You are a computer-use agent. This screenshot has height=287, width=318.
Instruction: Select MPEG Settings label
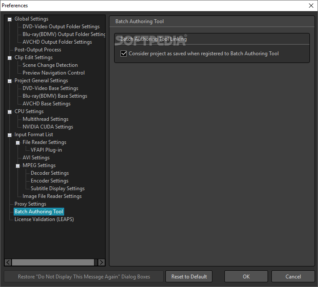pyautogui.click(x=39, y=166)
